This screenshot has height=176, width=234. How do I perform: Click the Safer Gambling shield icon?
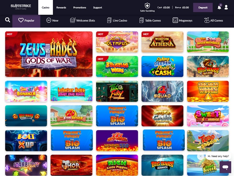(147, 6)
